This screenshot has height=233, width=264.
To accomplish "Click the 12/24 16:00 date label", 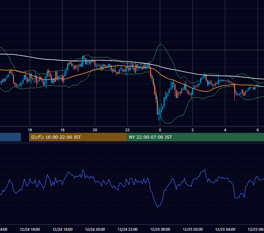I will pos(30,230).
